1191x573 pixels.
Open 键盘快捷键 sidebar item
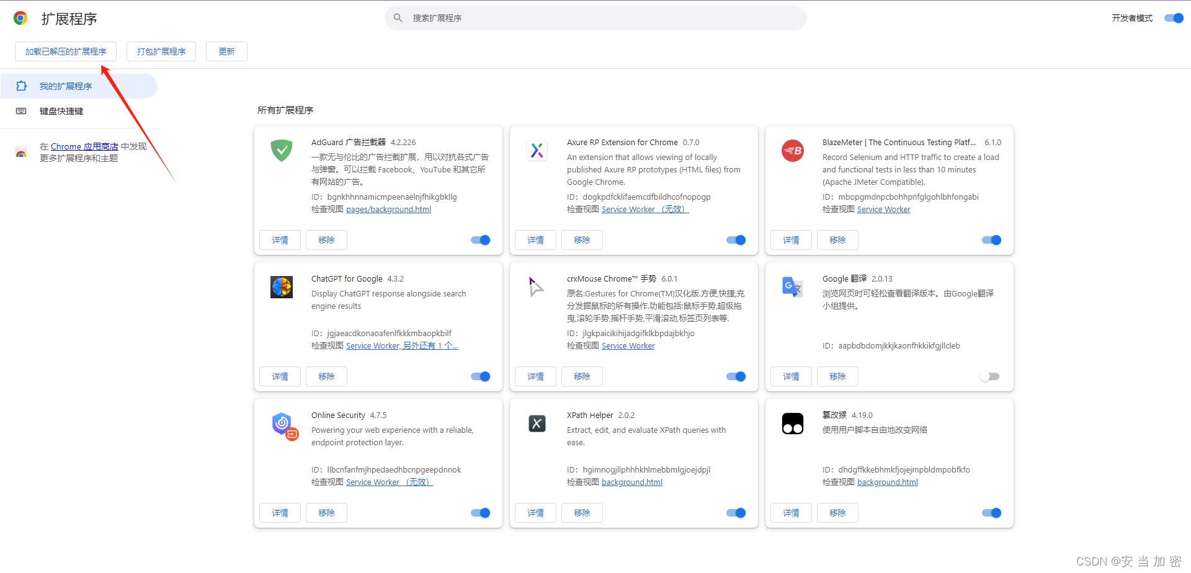(79, 111)
